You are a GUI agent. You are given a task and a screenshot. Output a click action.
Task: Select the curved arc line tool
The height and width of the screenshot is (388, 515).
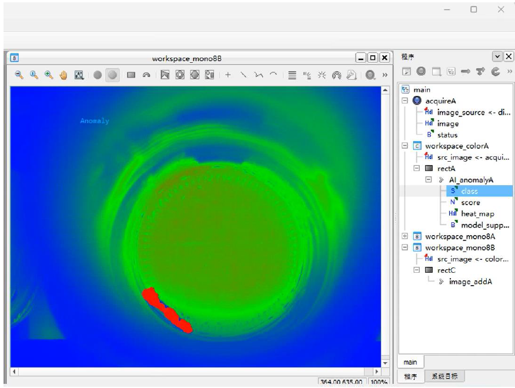pyautogui.click(x=273, y=74)
